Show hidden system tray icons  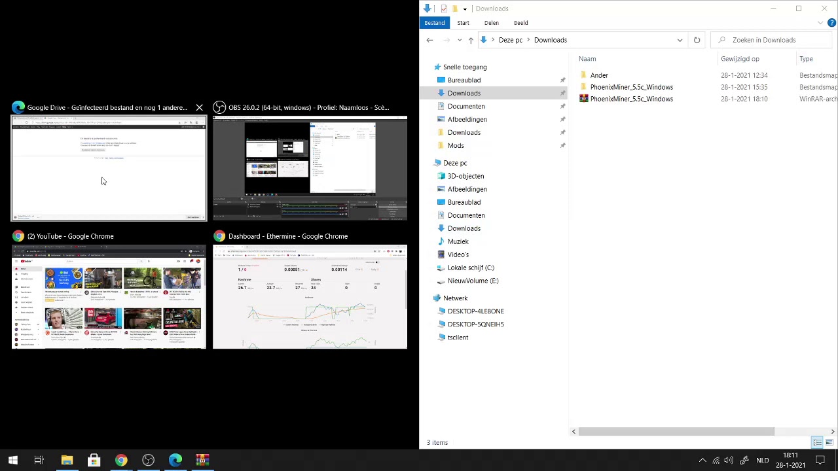coord(702,461)
